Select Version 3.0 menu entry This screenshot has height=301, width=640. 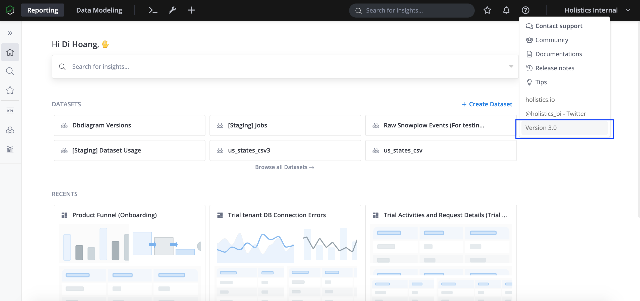565,128
